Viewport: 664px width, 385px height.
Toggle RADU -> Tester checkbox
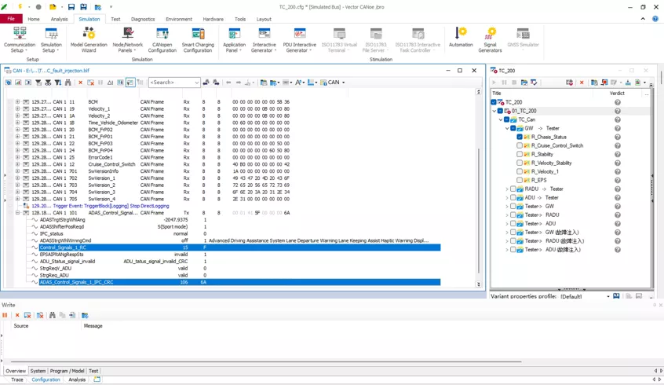(513, 189)
